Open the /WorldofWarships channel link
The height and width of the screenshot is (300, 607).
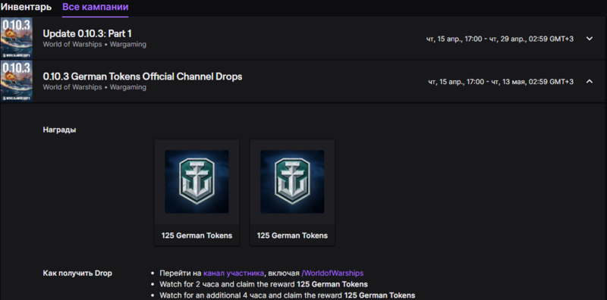(332, 273)
